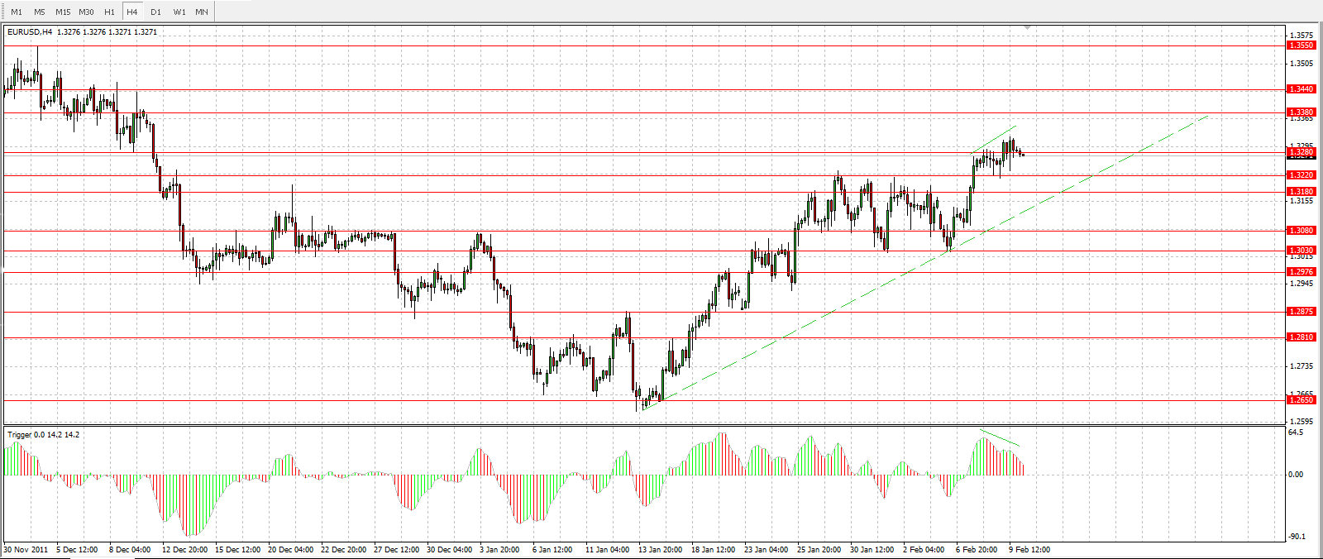The height and width of the screenshot is (559, 1323).
Task: Select the 1.2650 support level label
Action: tap(1302, 400)
